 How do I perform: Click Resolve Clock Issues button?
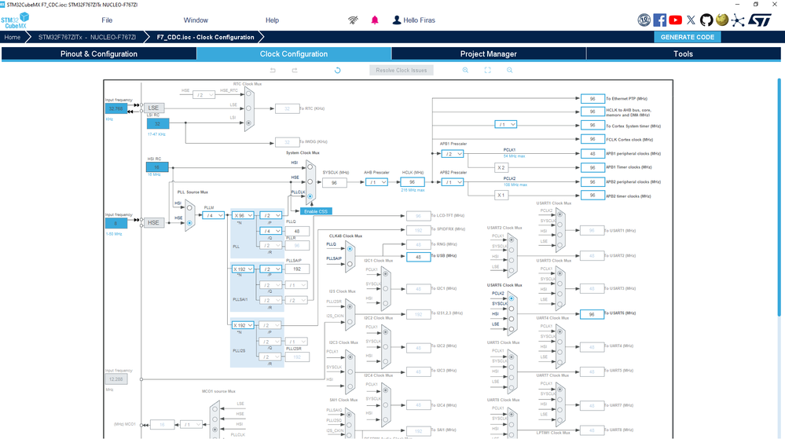[x=402, y=70]
